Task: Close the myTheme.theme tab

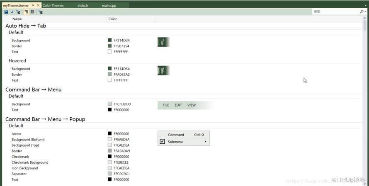Action: [x=38, y=5]
